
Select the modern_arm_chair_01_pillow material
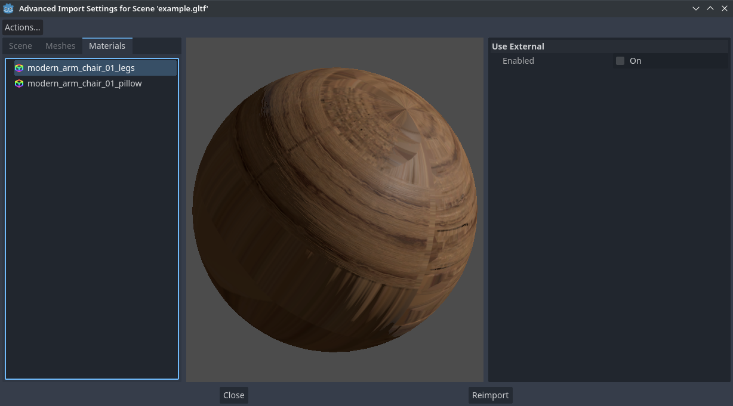point(84,83)
